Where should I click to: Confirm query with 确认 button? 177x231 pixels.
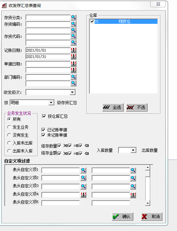click(122, 216)
